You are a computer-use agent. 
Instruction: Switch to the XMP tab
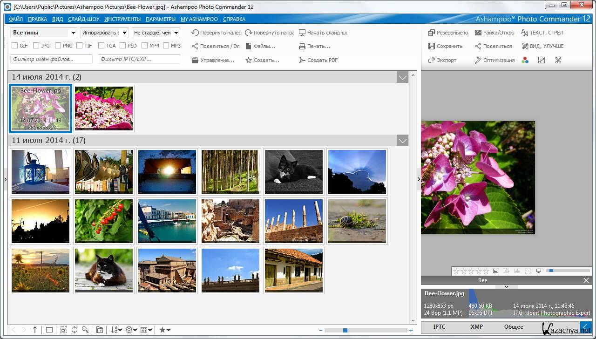tap(476, 327)
